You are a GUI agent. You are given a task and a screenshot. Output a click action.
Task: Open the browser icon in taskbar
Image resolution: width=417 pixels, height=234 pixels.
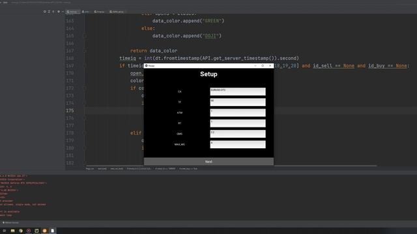pos(21,231)
